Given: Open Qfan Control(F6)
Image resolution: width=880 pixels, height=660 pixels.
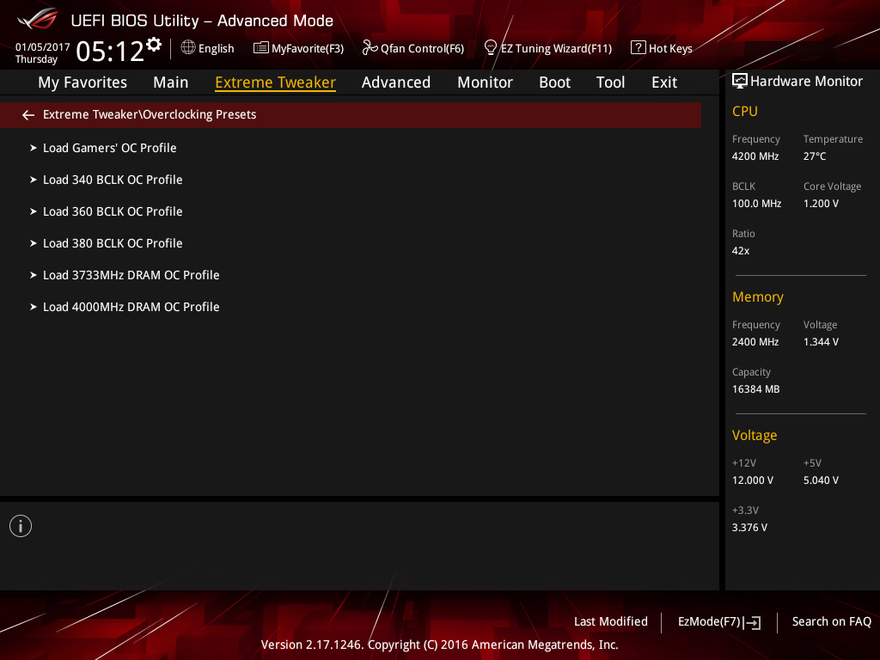Looking at the screenshot, I should click(x=422, y=49).
